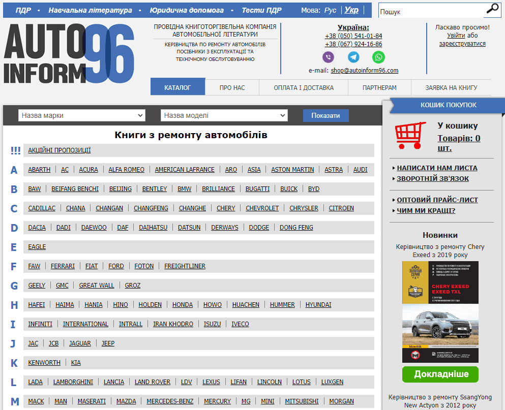
Task: Click phone number +38 (067) 924-16-86
Action: pyautogui.click(x=353, y=44)
